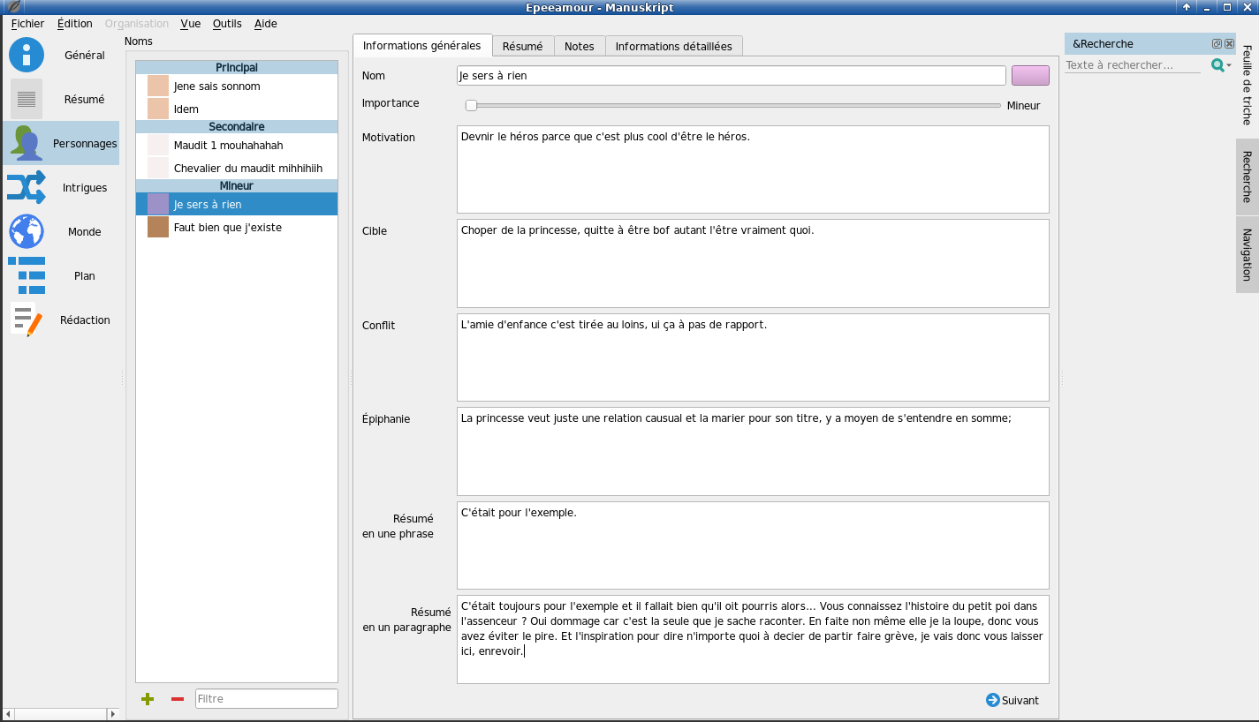Switch to the Résumé character tab
The image size is (1259, 722).
coord(523,46)
